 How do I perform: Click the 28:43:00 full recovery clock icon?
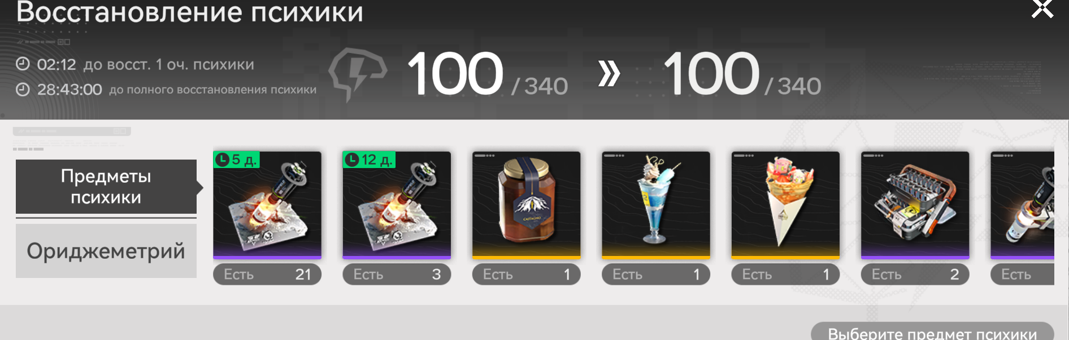23,89
